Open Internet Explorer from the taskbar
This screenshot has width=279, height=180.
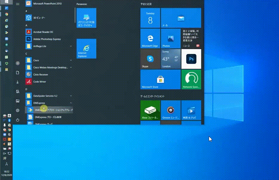point(6,20)
